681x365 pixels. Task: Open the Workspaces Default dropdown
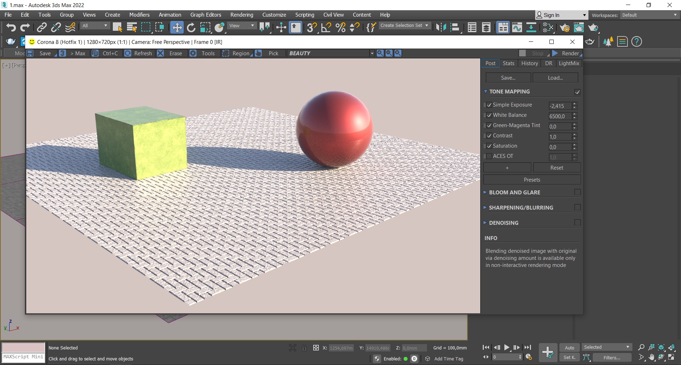pyautogui.click(x=649, y=15)
